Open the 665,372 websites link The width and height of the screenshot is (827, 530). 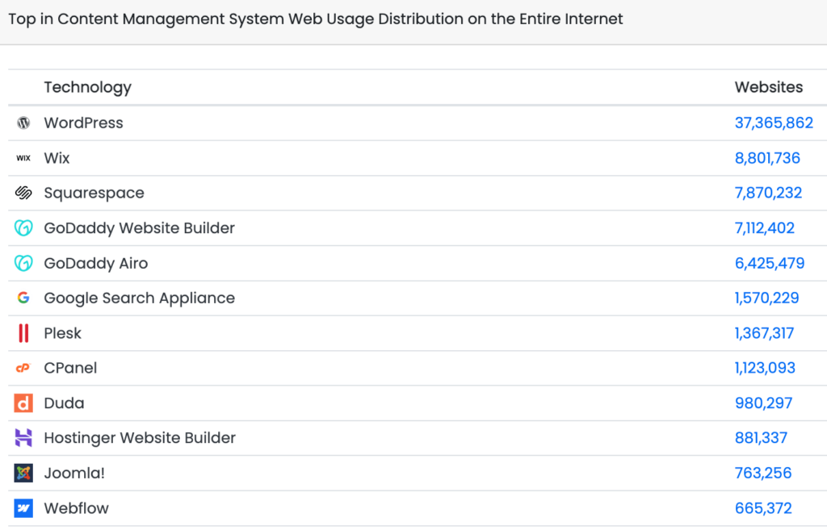[x=763, y=508]
